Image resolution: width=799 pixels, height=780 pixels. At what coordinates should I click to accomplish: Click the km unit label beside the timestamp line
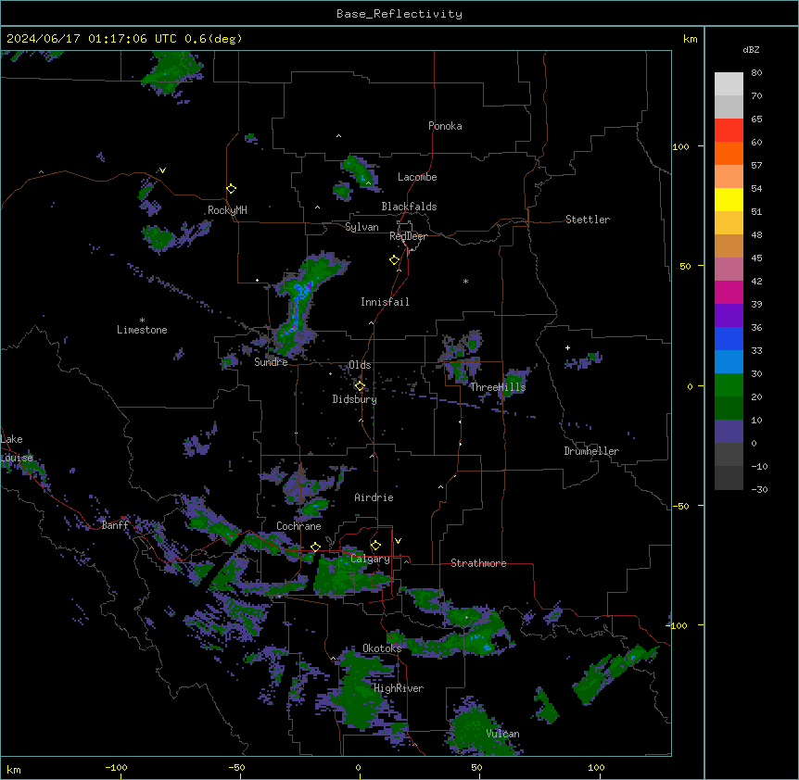(x=690, y=39)
